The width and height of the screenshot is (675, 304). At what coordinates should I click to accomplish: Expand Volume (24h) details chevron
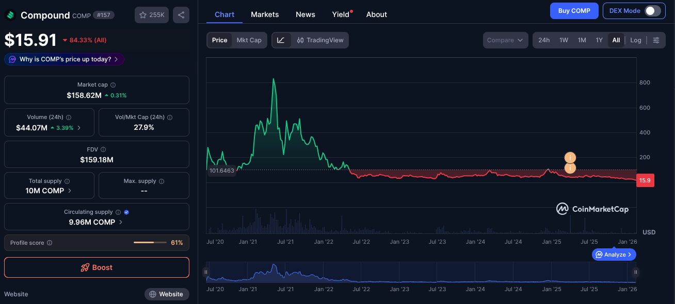[79, 128]
